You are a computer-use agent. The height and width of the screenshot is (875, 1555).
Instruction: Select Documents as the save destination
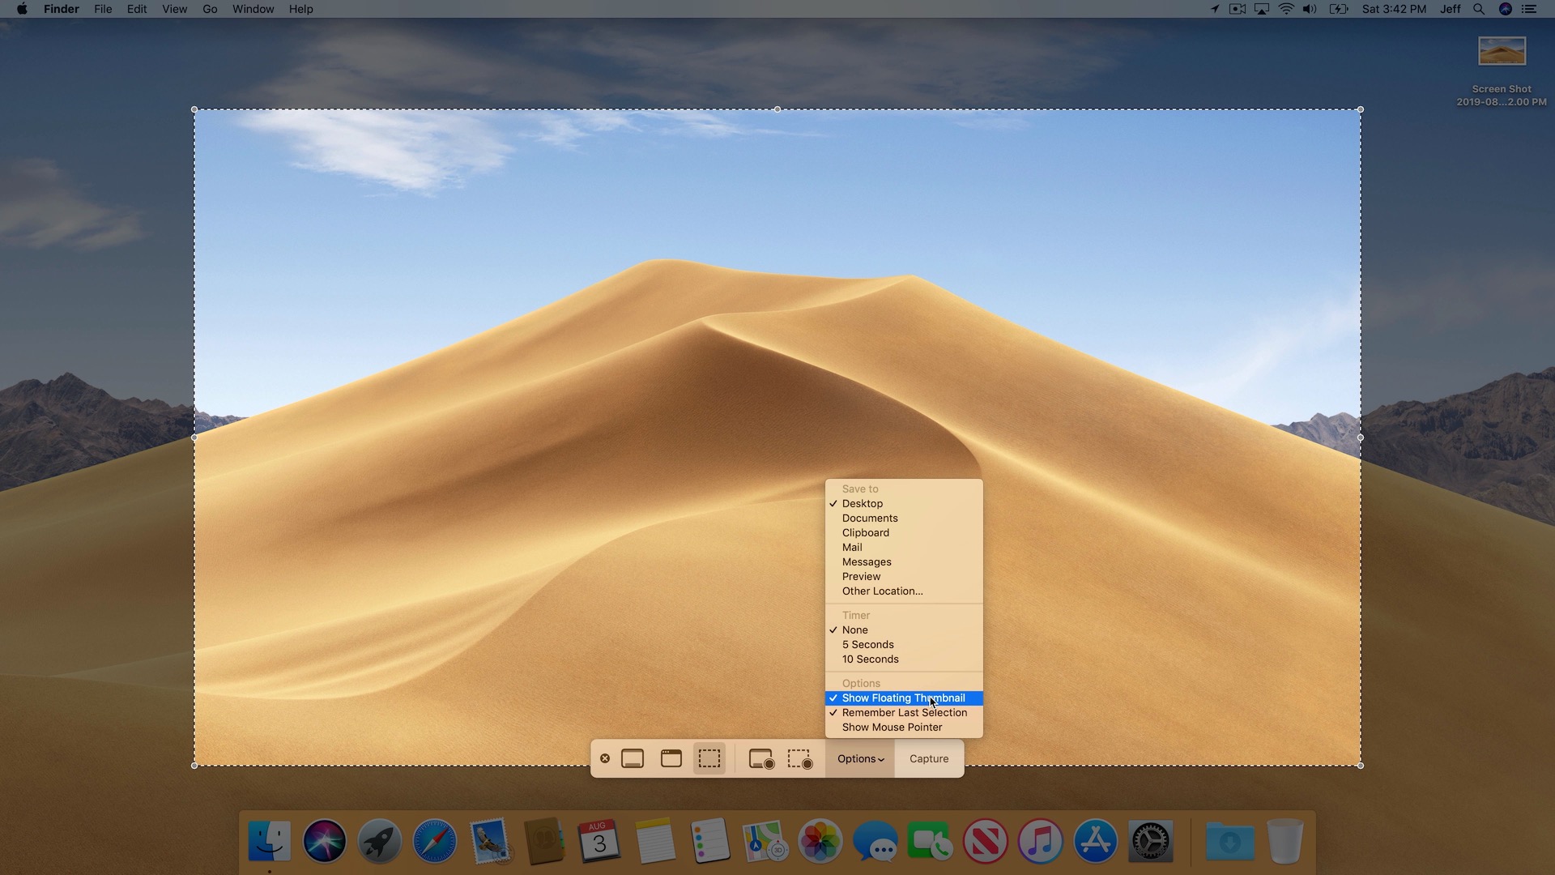point(869,518)
